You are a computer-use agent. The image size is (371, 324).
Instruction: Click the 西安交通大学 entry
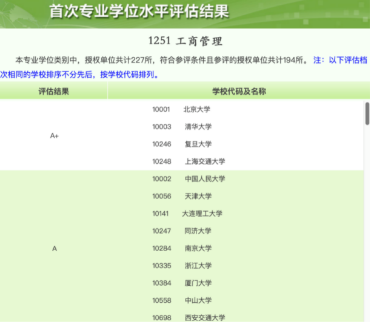pyautogui.click(x=205, y=317)
